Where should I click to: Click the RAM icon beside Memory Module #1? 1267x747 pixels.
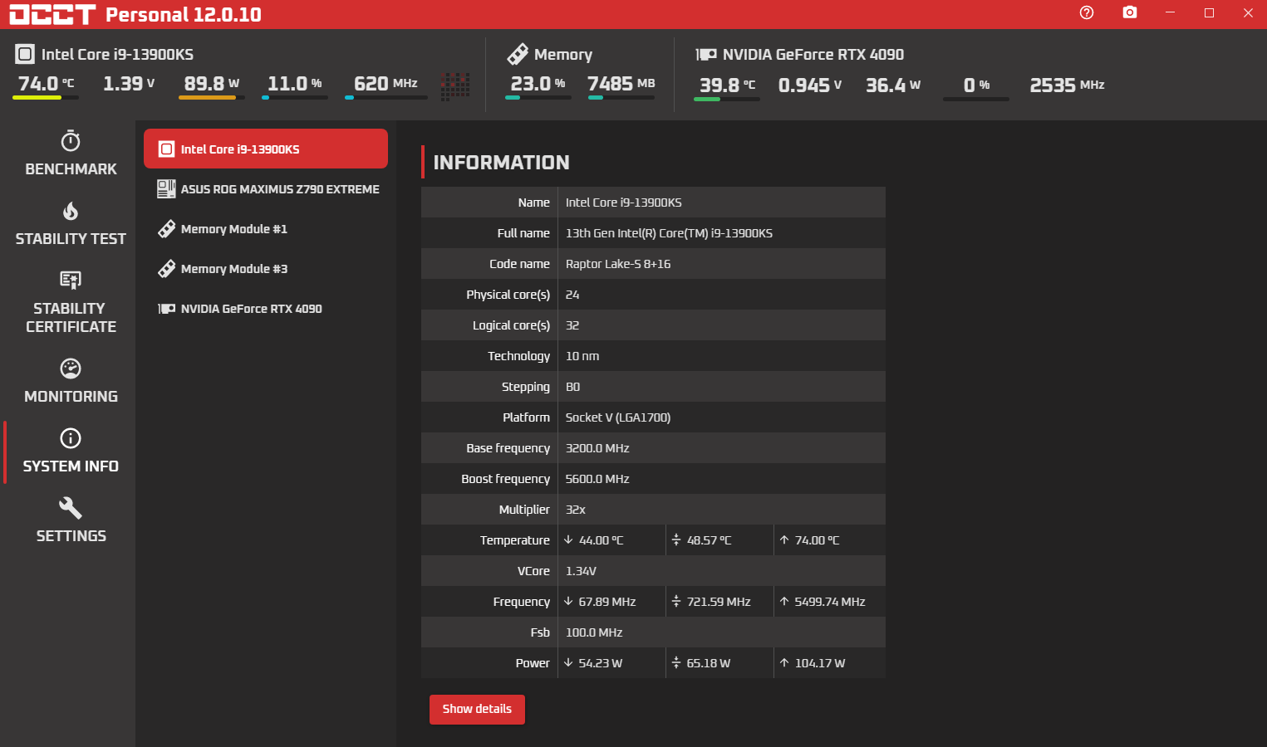tap(166, 229)
